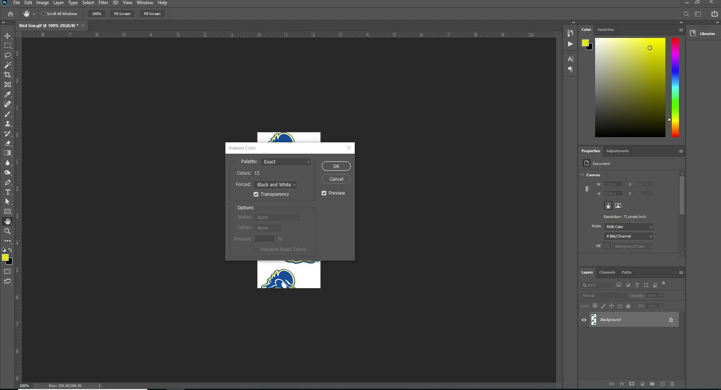
Task: Collapse the Canvas section
Action: [582, 175]
